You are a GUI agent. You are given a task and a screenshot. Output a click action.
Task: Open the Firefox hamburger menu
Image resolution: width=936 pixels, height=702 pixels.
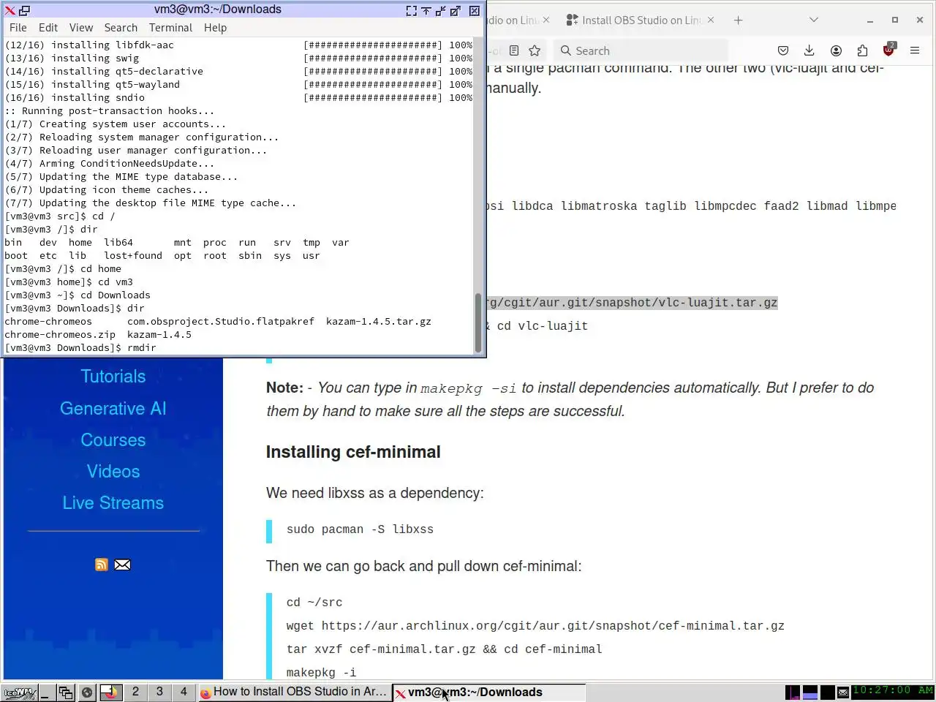click(x=915, y=50)
